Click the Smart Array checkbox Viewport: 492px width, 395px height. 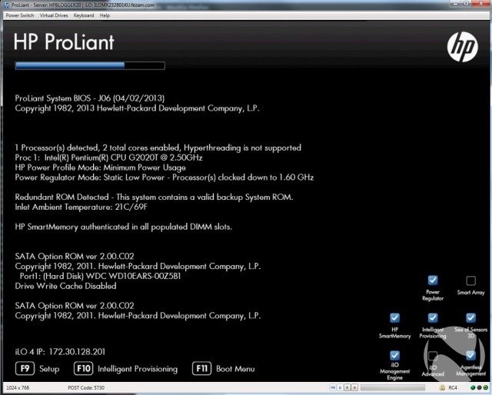point(470,280)
